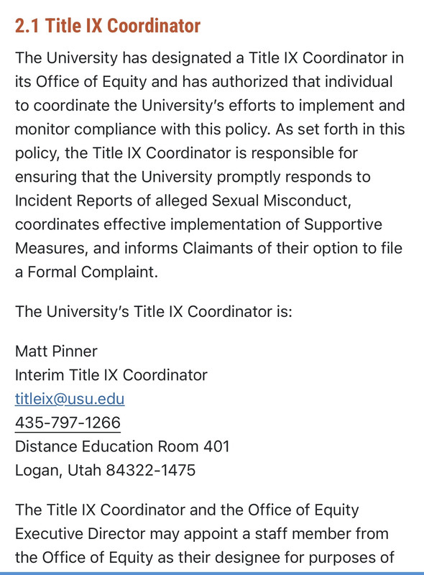
Task: Select the name 'Matt Pinner'
Action: tap(56, 351)
